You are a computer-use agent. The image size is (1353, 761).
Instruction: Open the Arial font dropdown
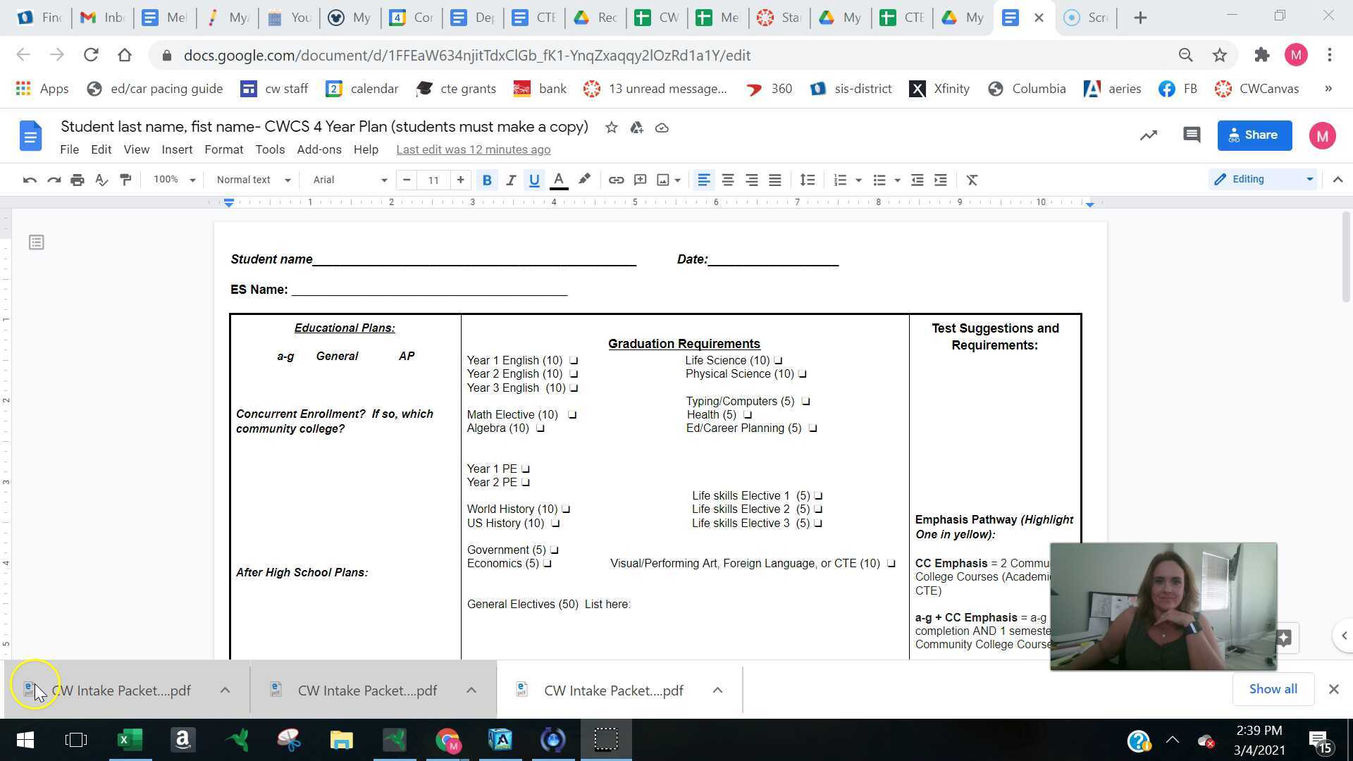pos(350,180)
